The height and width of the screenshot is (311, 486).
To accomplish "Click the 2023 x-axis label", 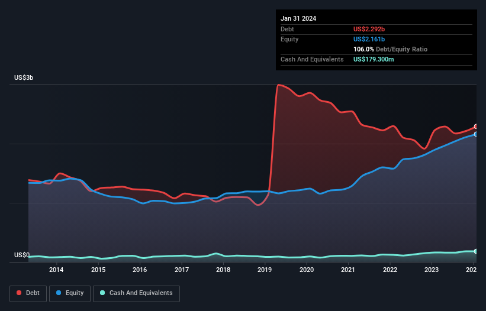I will pyautogui.click(x=432, y=270).
